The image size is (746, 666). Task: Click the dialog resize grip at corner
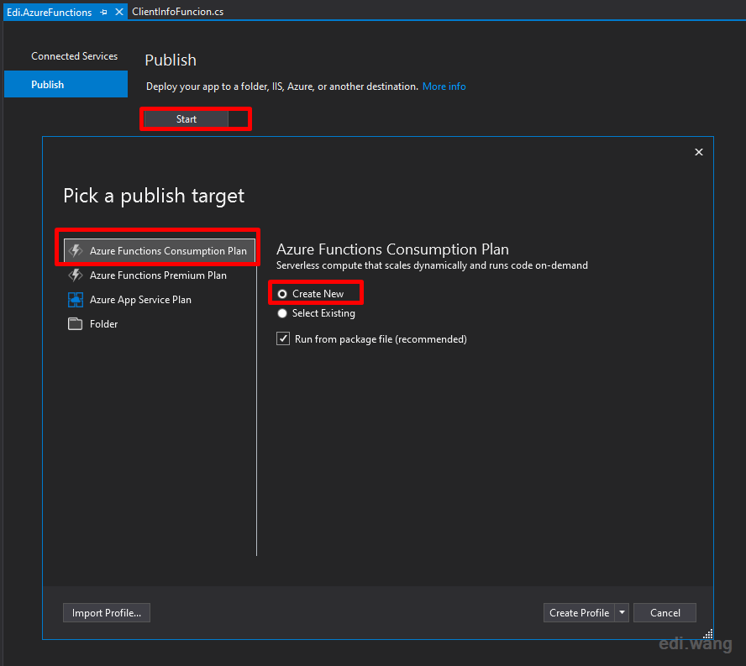tap(708, 633)
